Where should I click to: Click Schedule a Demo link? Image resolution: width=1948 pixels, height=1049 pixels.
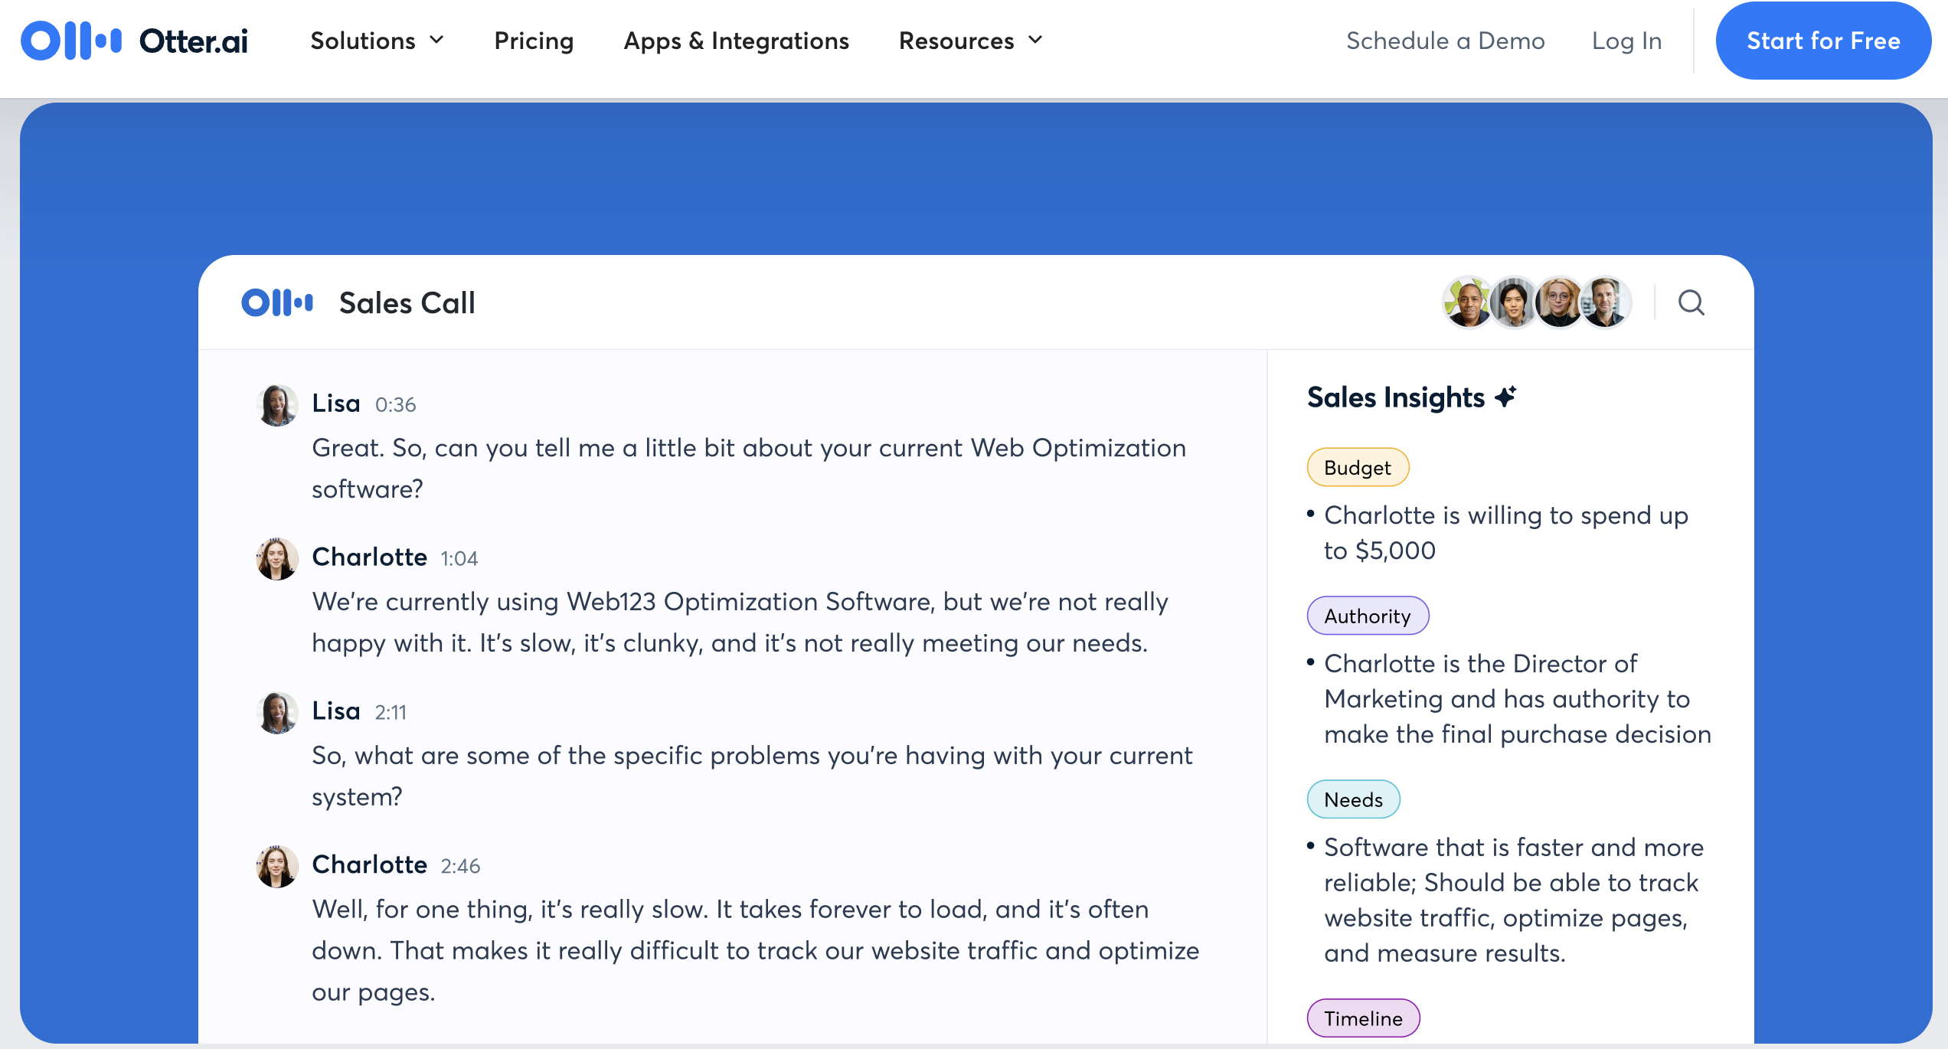1445,41
